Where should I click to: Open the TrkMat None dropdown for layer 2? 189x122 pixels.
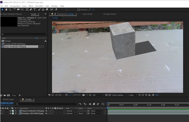(82, 113)
